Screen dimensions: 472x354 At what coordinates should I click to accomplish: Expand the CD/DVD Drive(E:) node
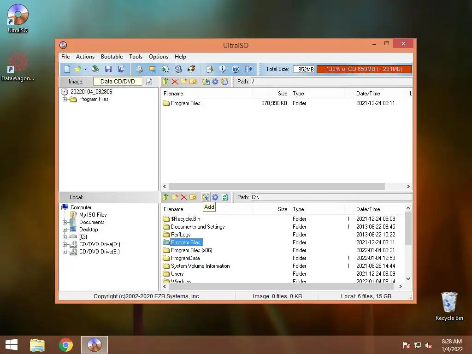point(65,252)
